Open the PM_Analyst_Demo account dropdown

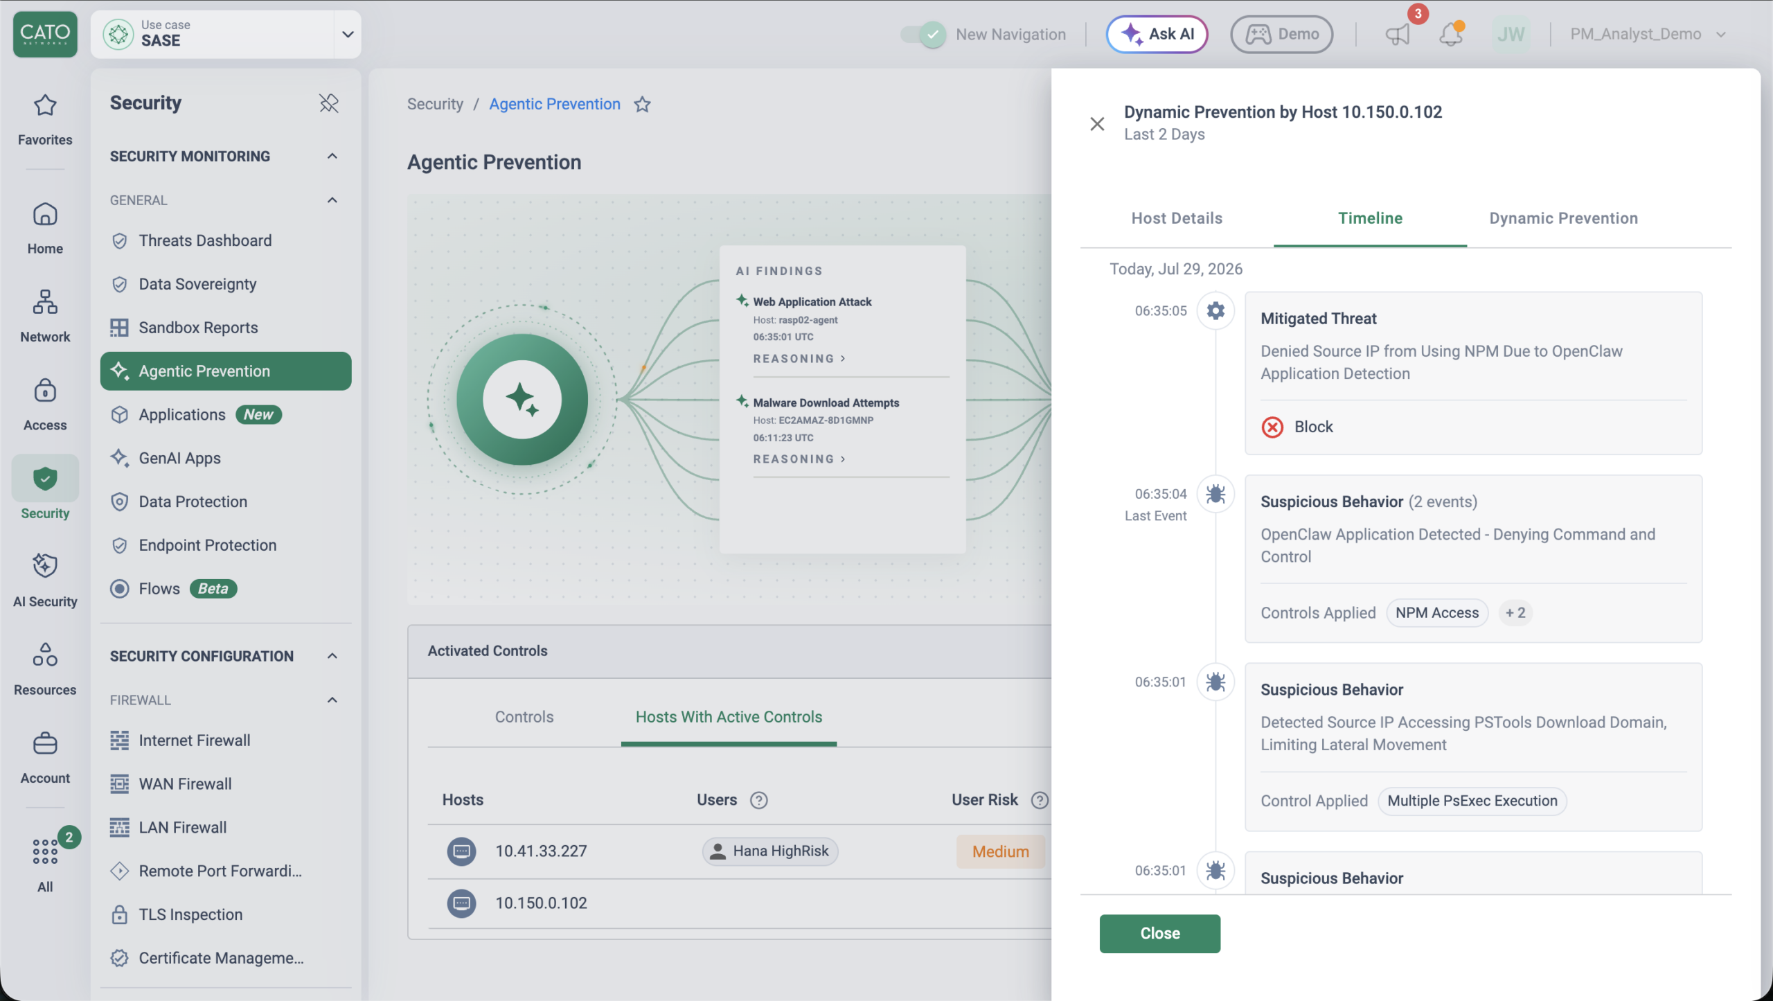coord(1648,34)
